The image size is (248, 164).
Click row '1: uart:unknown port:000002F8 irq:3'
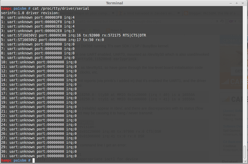38,22
